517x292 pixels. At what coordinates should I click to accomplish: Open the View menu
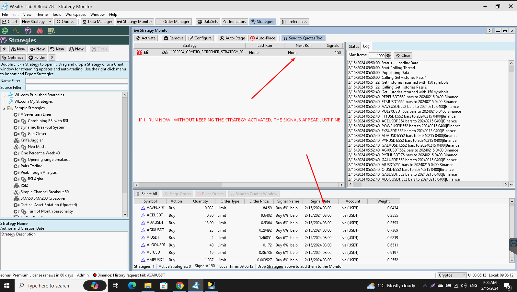(x=28, y=15)
